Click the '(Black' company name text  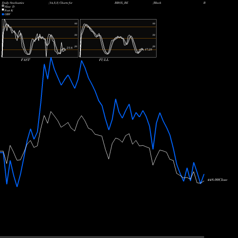tap(157, 3)
